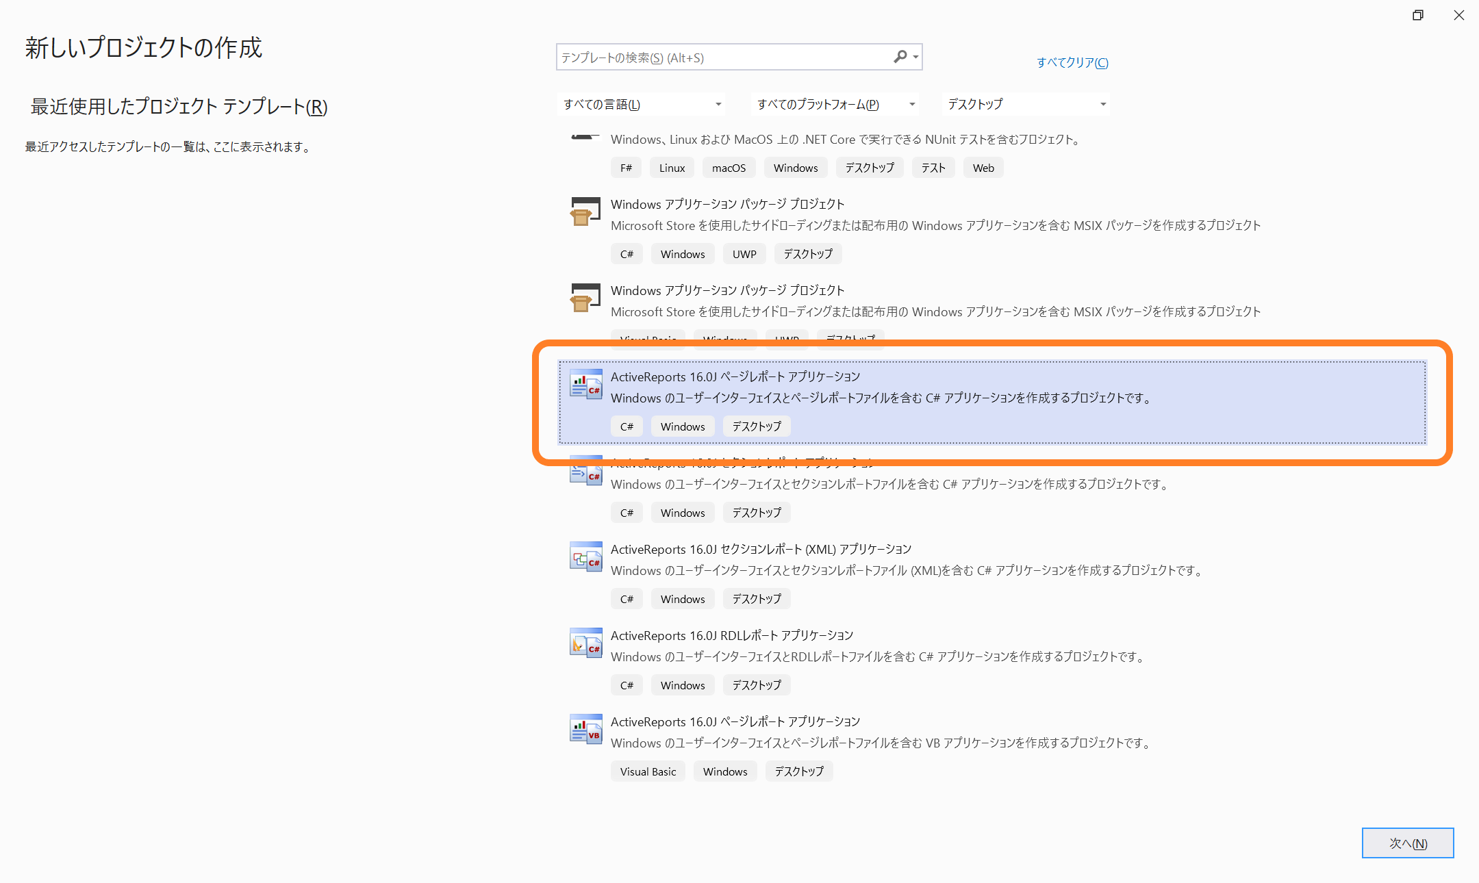Click the Windows tag in the highlighted ページレポート template
This screenshot has height=883, width=1479.
[683, 426]
